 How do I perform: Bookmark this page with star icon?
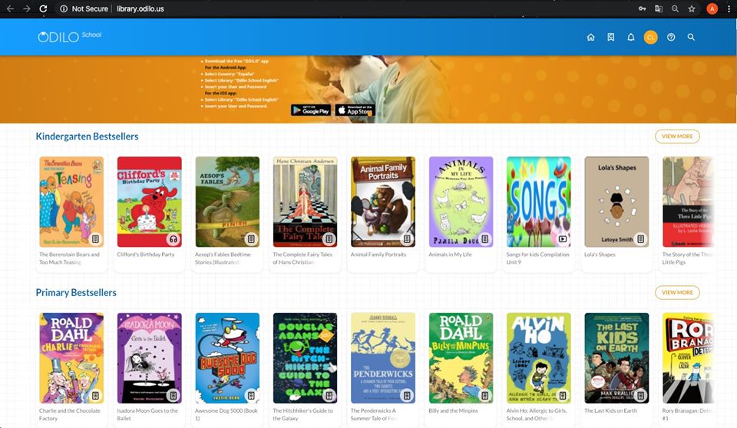coord(692,8)
